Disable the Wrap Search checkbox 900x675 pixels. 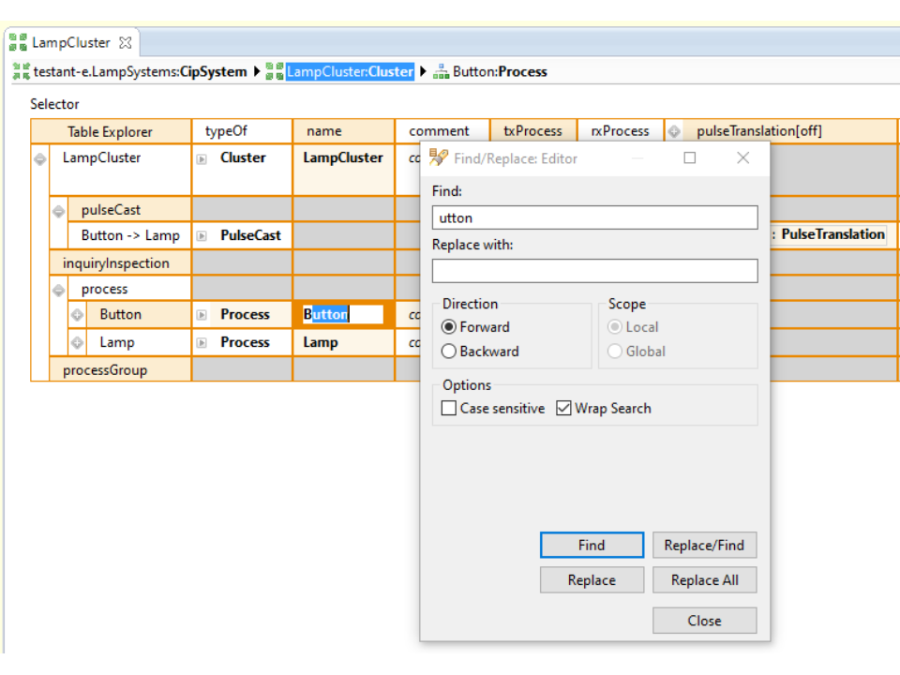click(563, 409)
